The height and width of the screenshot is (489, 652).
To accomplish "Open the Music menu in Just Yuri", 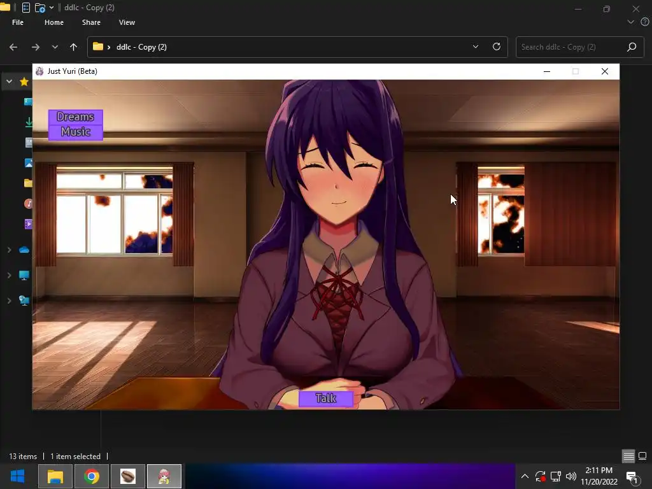I will (75, 132).
